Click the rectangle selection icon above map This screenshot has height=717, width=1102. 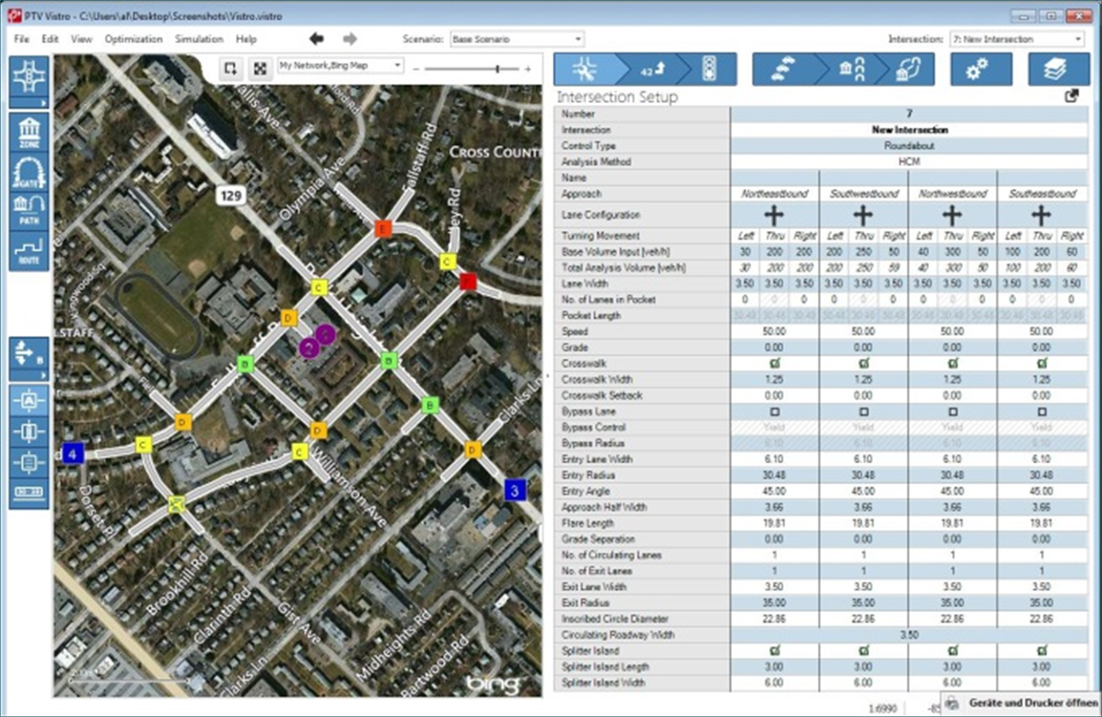231,69
